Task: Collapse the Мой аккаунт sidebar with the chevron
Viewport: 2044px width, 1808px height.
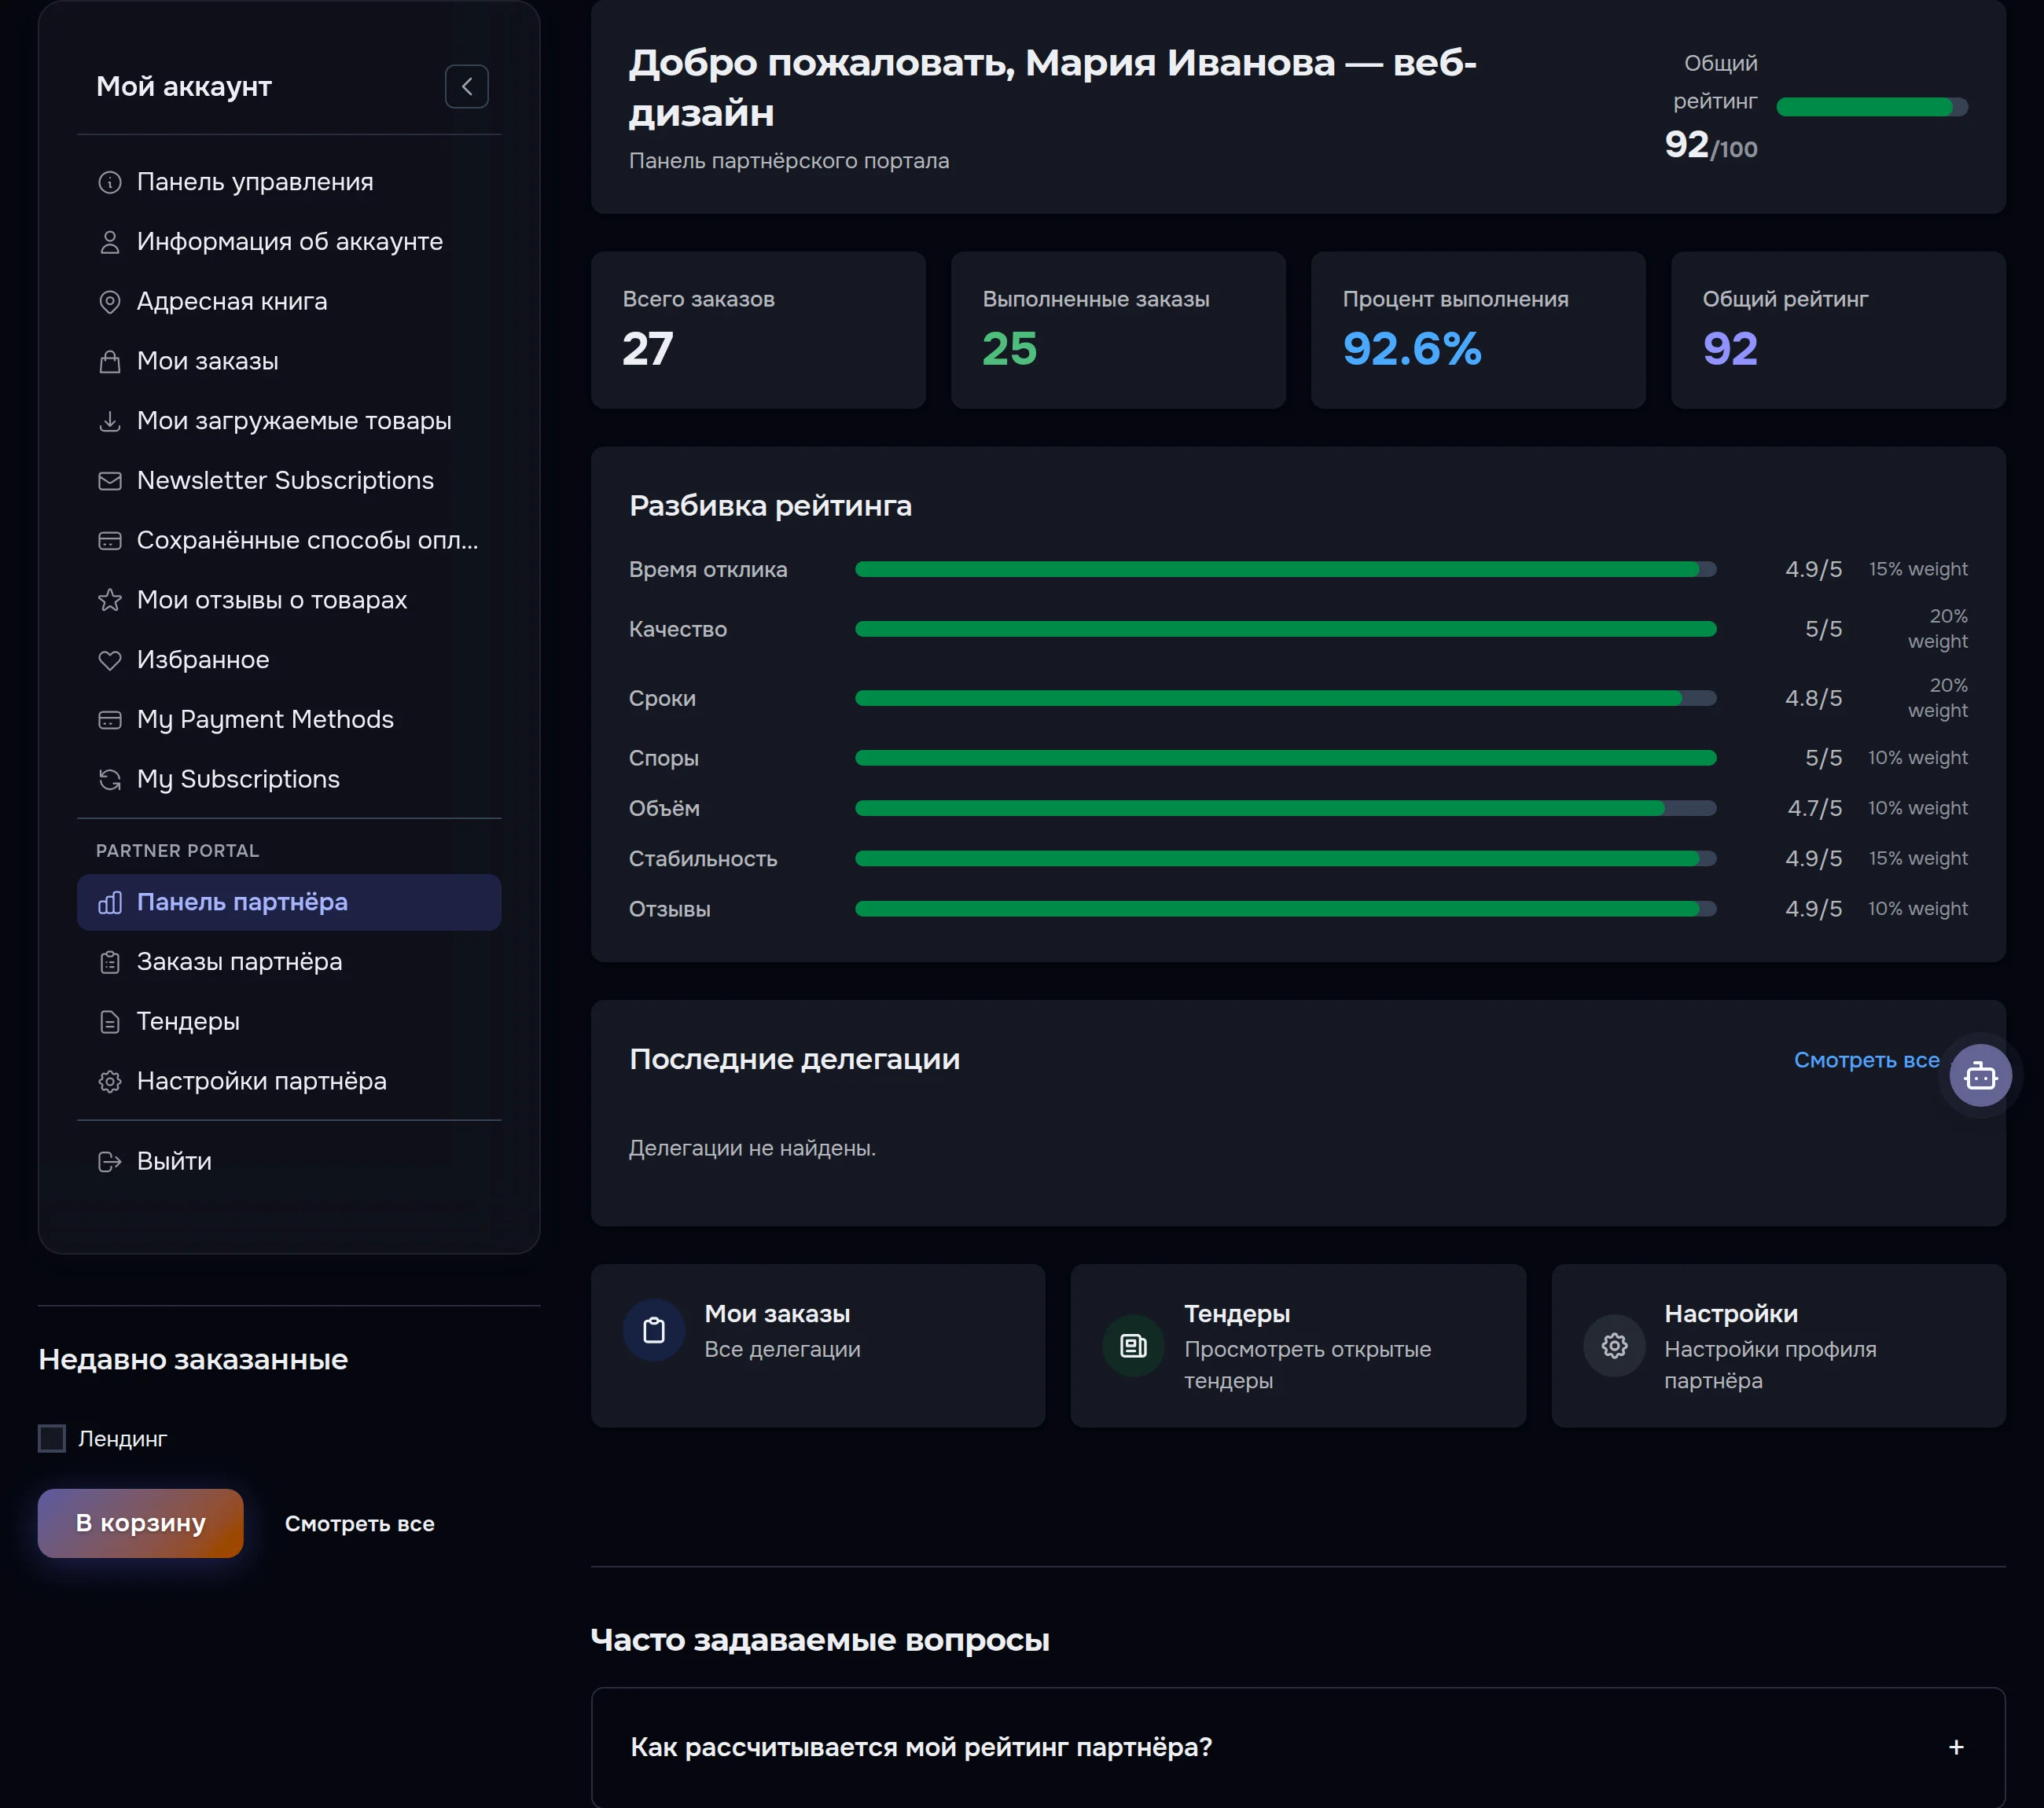Action: click(466, 87)
